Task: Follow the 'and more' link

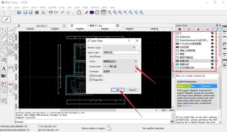Action: coord(186,106)
